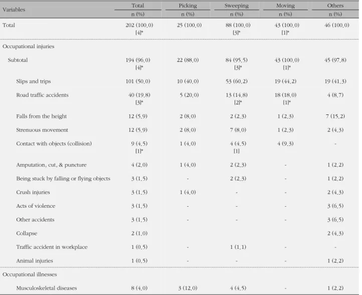Click Picking crush injuries '1 (4.0)'
The width and height of the screenshot is (362, 295).
point(188,192)
